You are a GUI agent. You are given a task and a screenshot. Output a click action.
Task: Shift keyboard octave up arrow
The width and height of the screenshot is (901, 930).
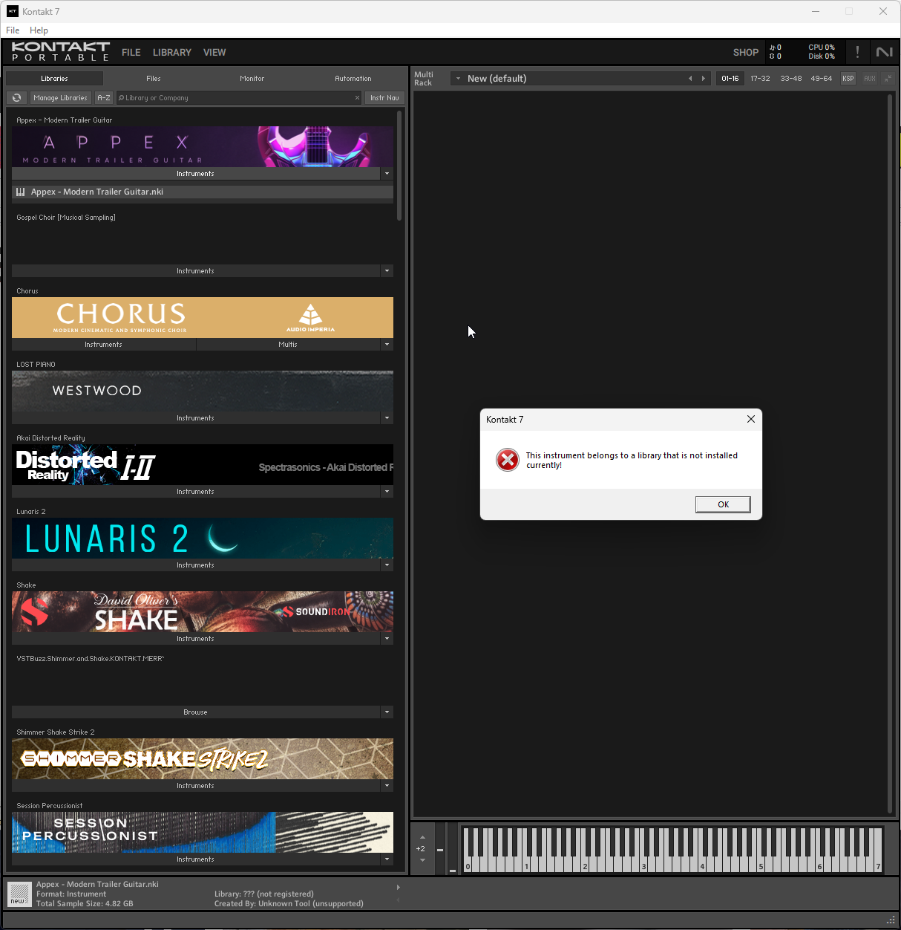coord(422,837)
